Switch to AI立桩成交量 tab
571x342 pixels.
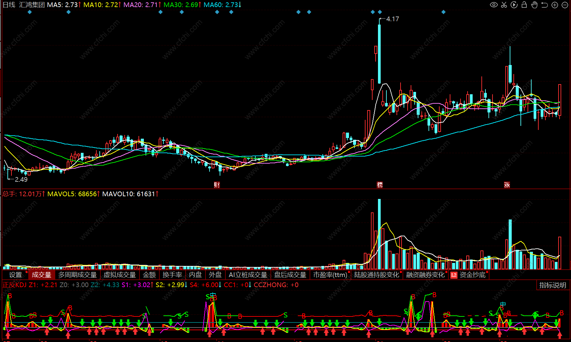click(x=248, y=275)
